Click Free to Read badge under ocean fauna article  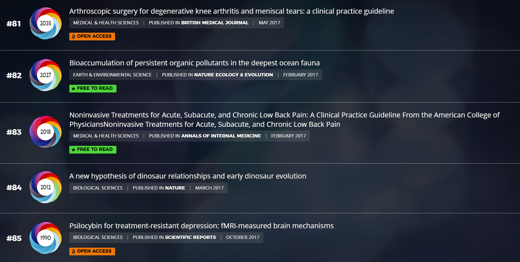pos(93,88)
